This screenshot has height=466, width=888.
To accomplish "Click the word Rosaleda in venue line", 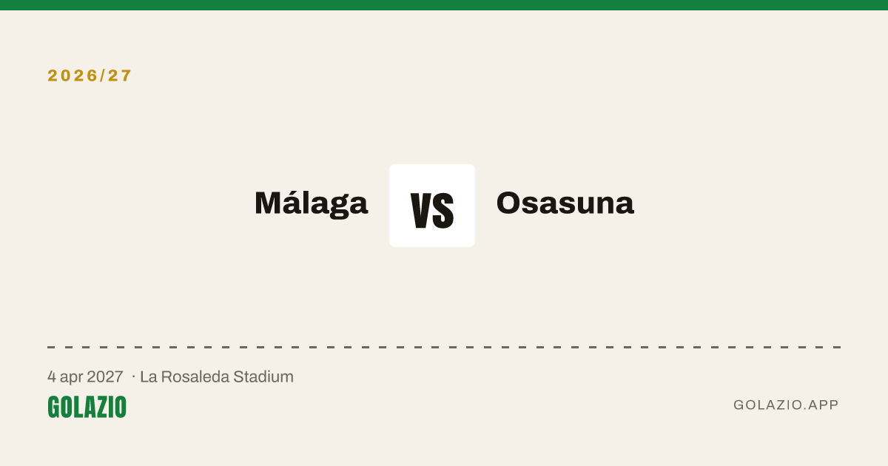I will point(195,376).
